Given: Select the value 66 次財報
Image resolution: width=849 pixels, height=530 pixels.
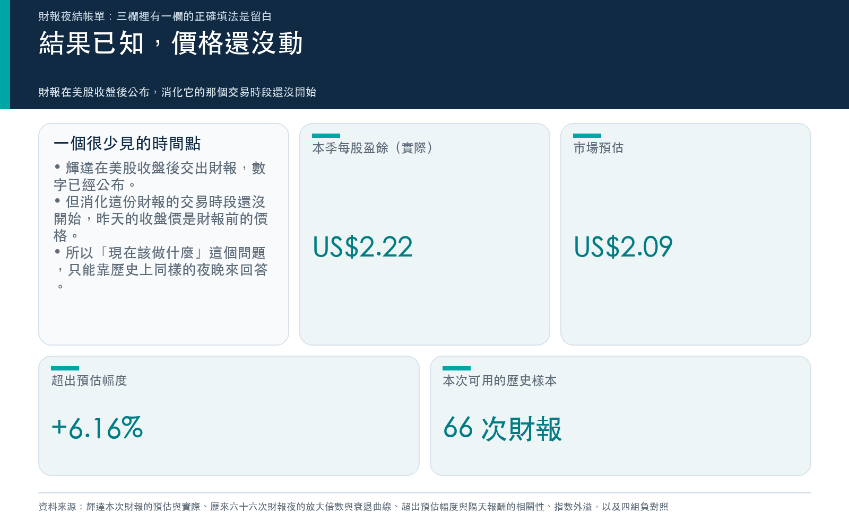Looking at the screenshot, I should point(503,428).
